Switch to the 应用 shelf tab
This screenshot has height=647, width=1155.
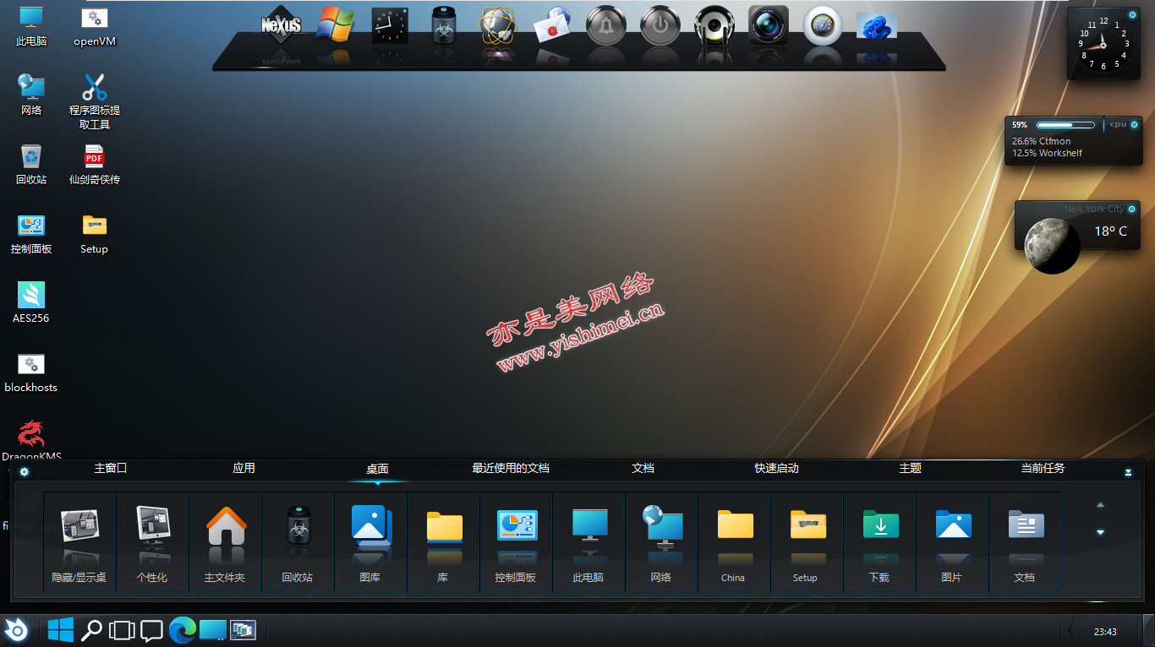[244, 468]
